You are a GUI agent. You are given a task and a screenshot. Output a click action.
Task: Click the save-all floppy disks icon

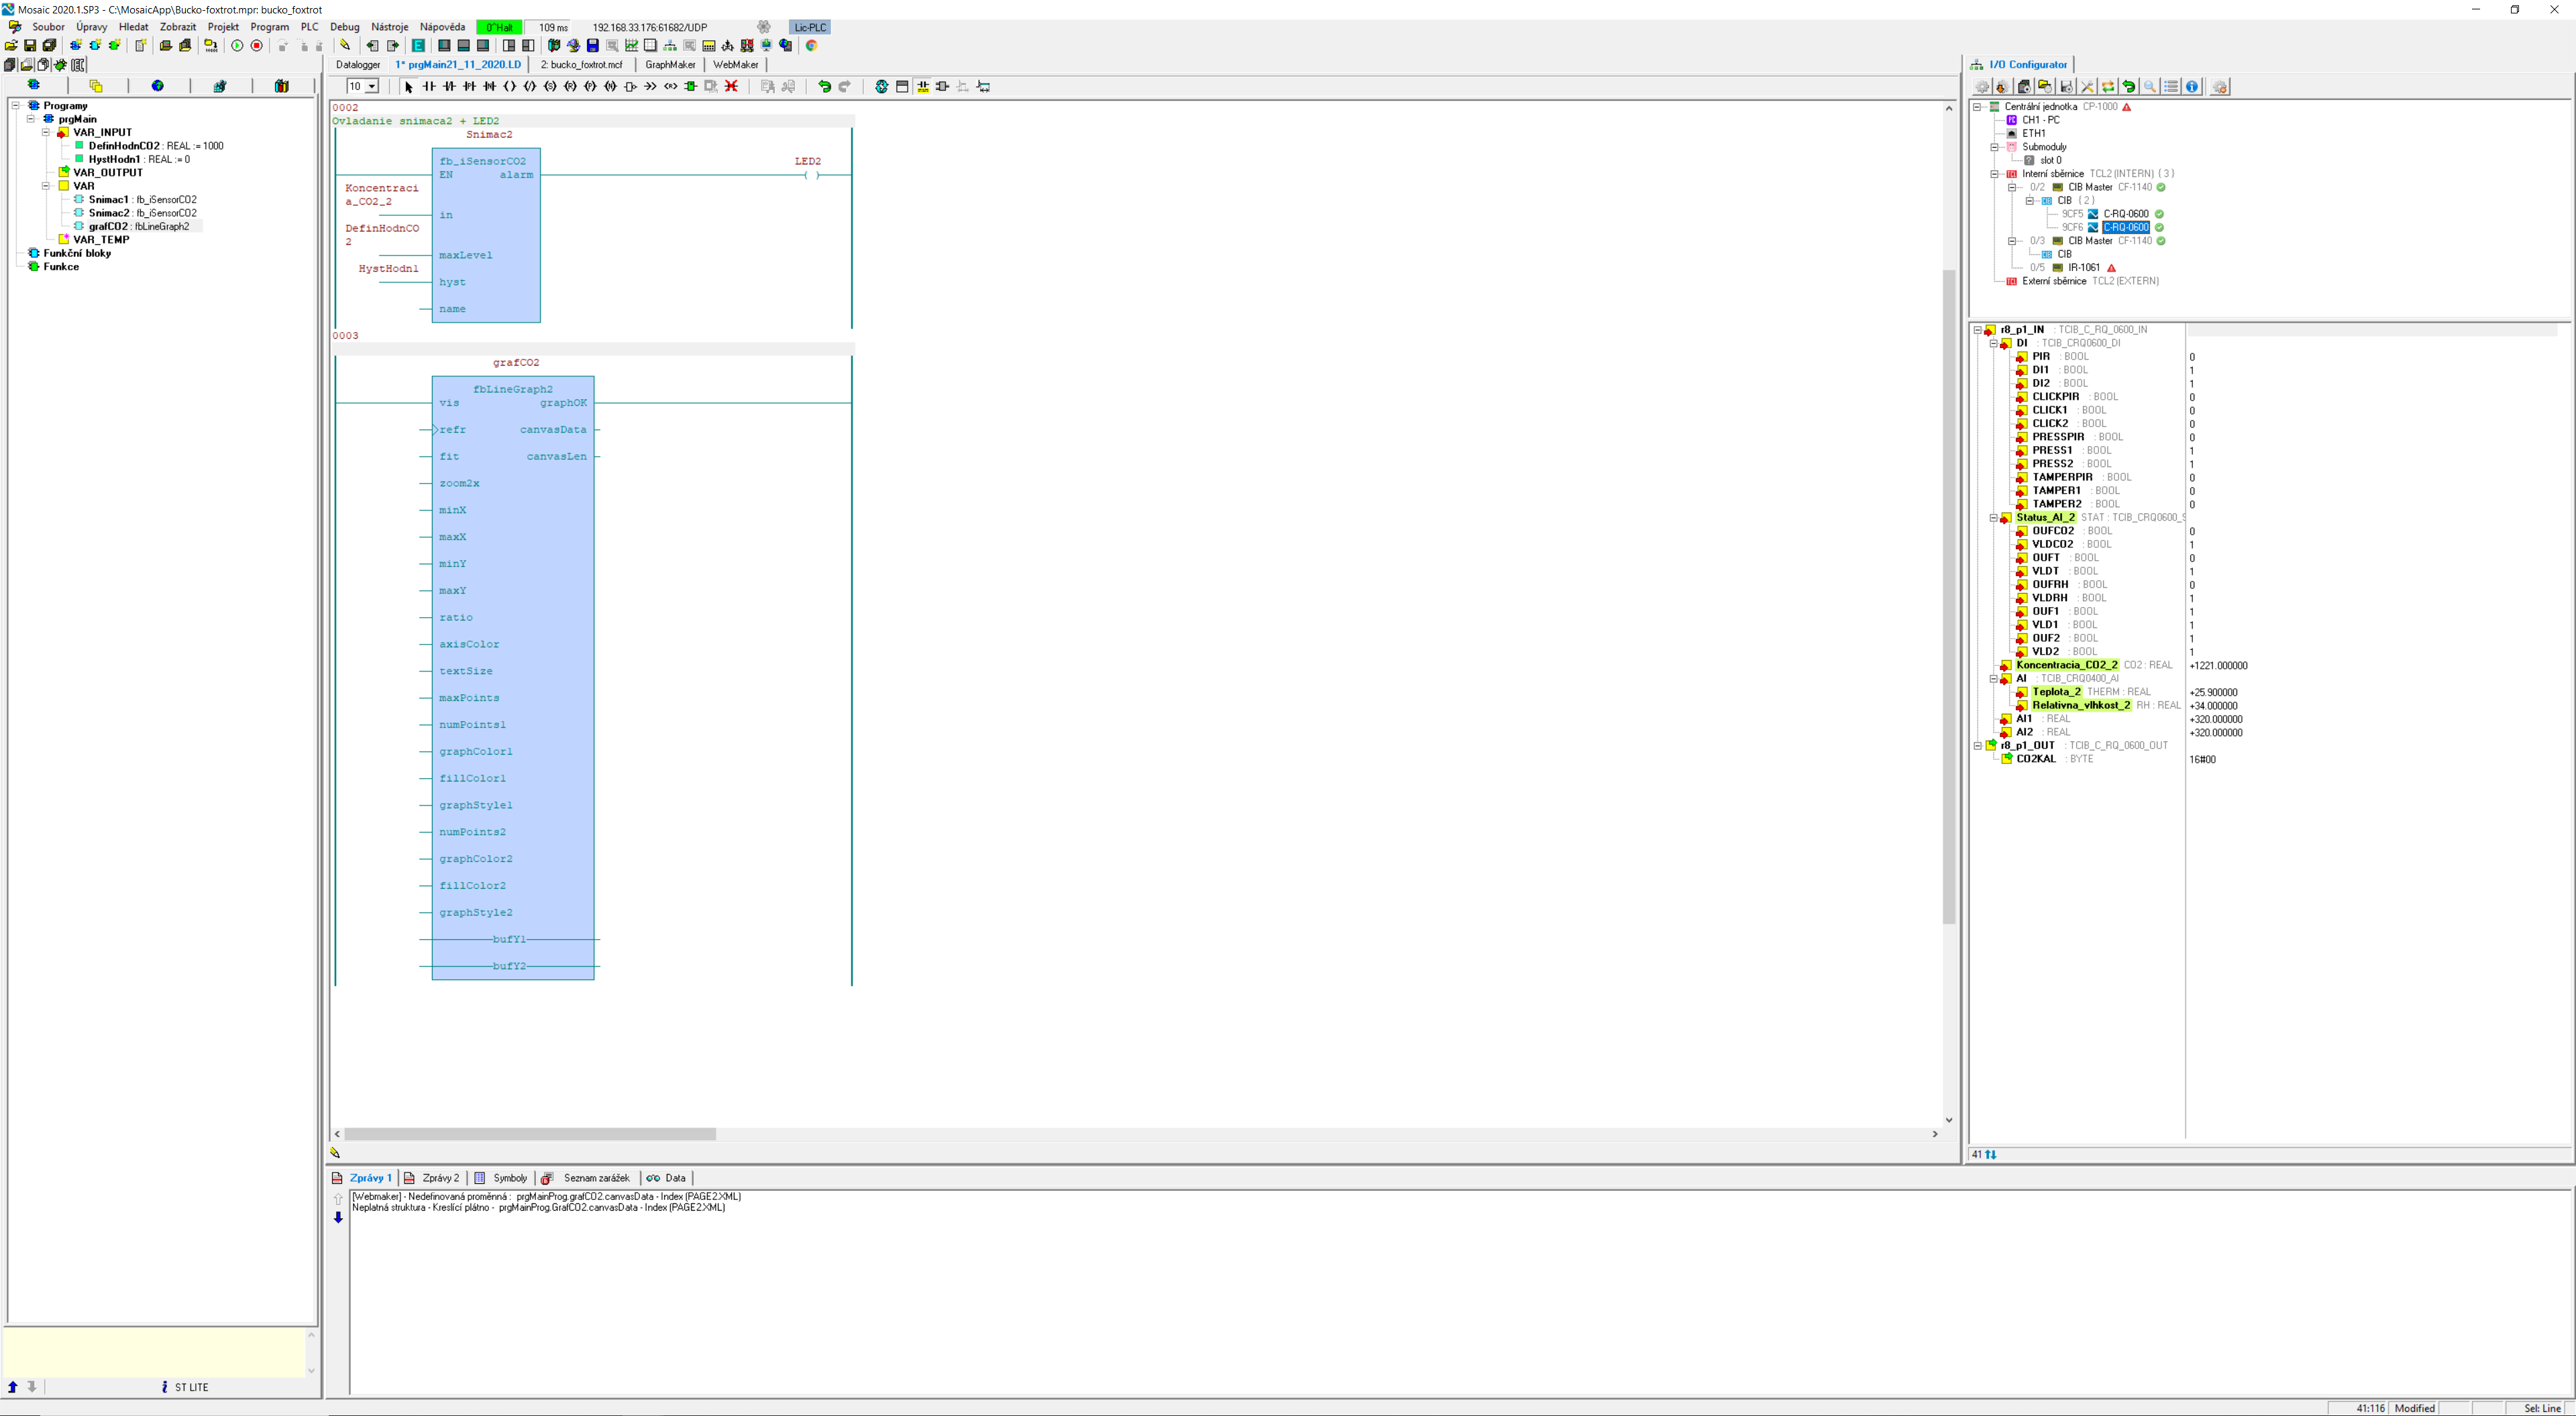pos(49,46)
